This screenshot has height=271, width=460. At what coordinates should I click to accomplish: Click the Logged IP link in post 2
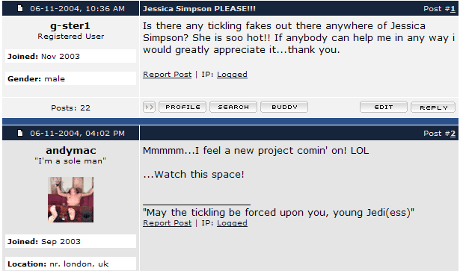[232, 223]
